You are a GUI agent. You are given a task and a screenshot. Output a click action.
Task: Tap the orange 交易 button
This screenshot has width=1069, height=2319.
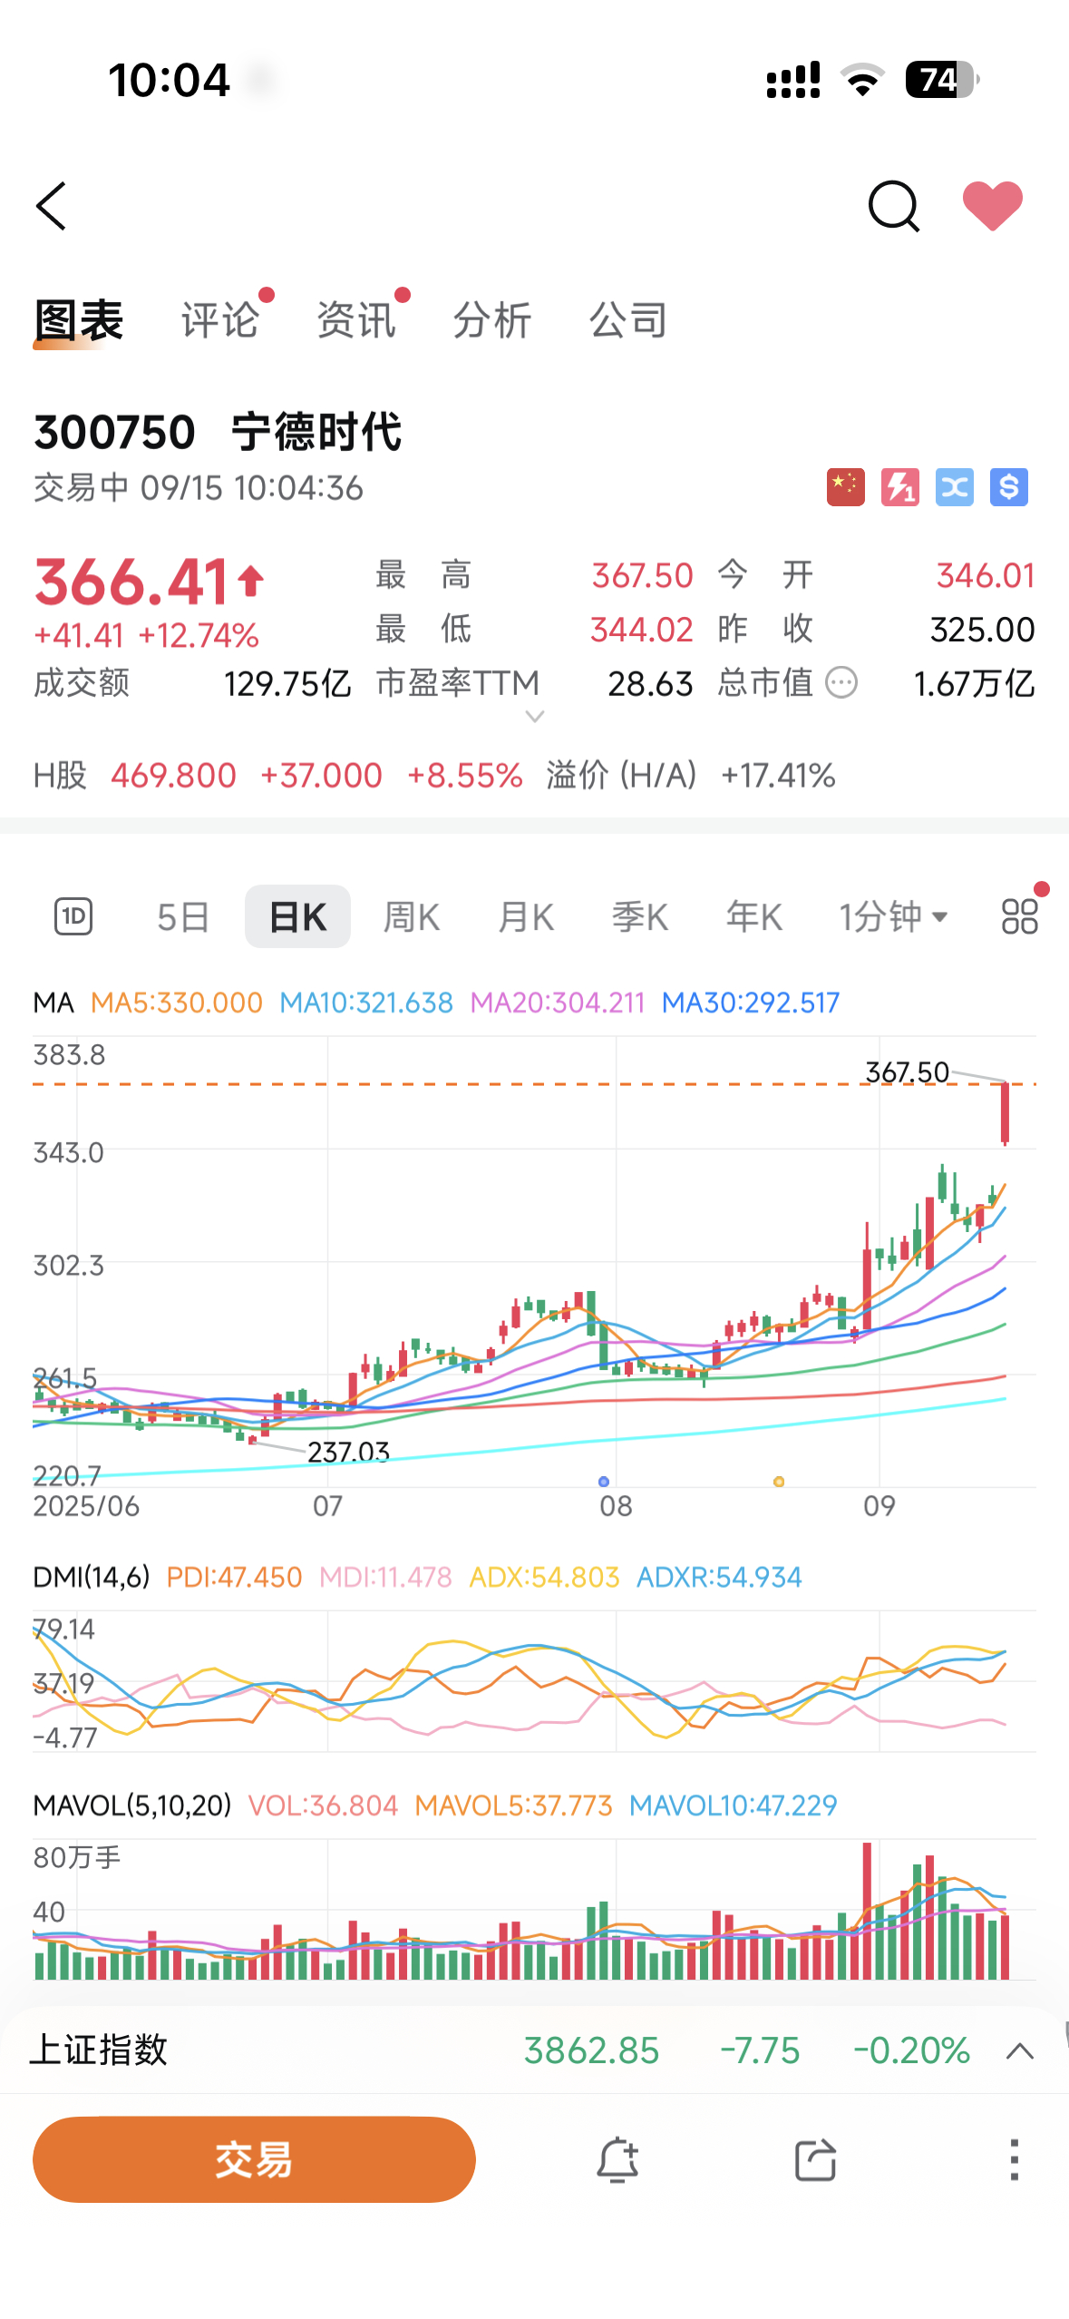pos(254,2159)
